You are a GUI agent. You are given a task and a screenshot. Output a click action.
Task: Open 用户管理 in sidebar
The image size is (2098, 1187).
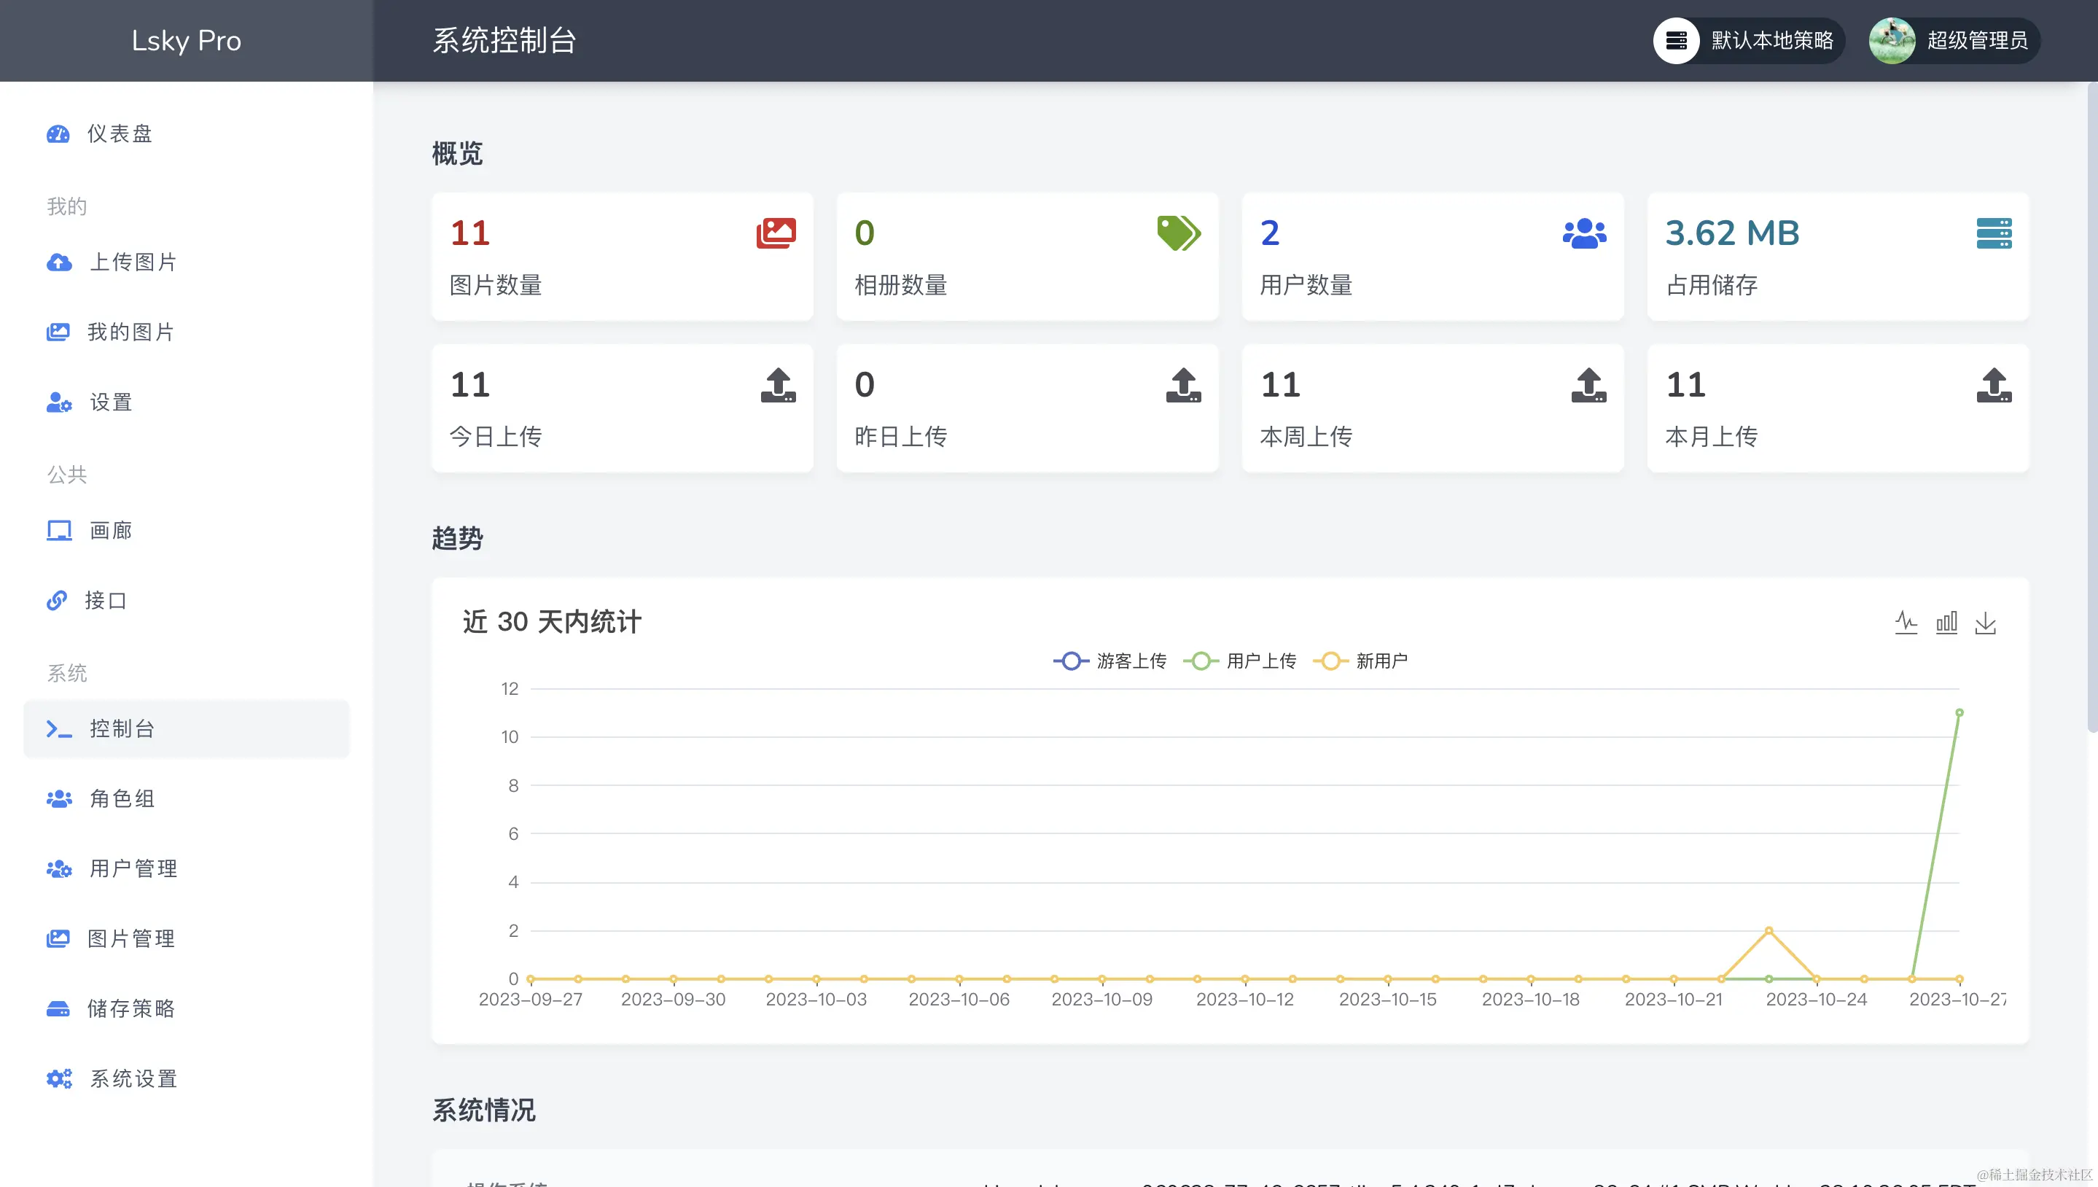click(x=133, y=869)
